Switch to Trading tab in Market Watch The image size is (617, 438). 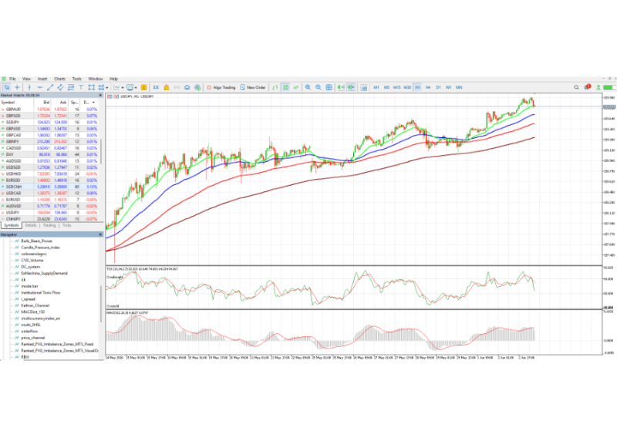(x=49, y=225)
